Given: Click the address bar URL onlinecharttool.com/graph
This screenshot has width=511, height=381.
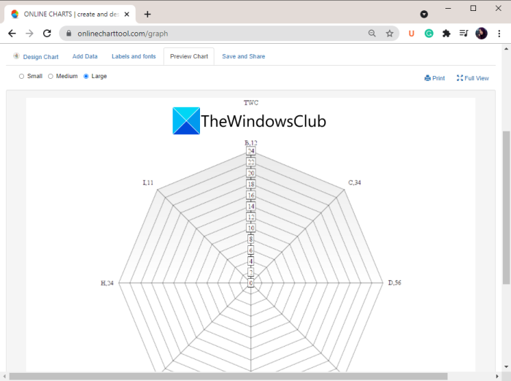Looking at the screenshot, I should [x=123, y=34].
